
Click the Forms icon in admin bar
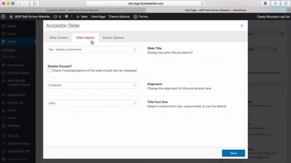(135, 17)
